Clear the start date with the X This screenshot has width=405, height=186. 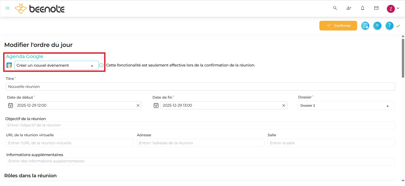(x=138, y=105)
